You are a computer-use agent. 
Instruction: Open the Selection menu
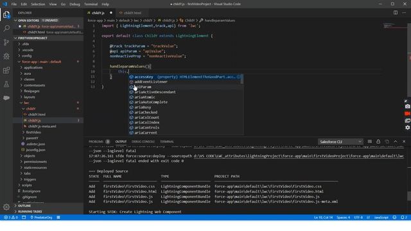(38, 4)
